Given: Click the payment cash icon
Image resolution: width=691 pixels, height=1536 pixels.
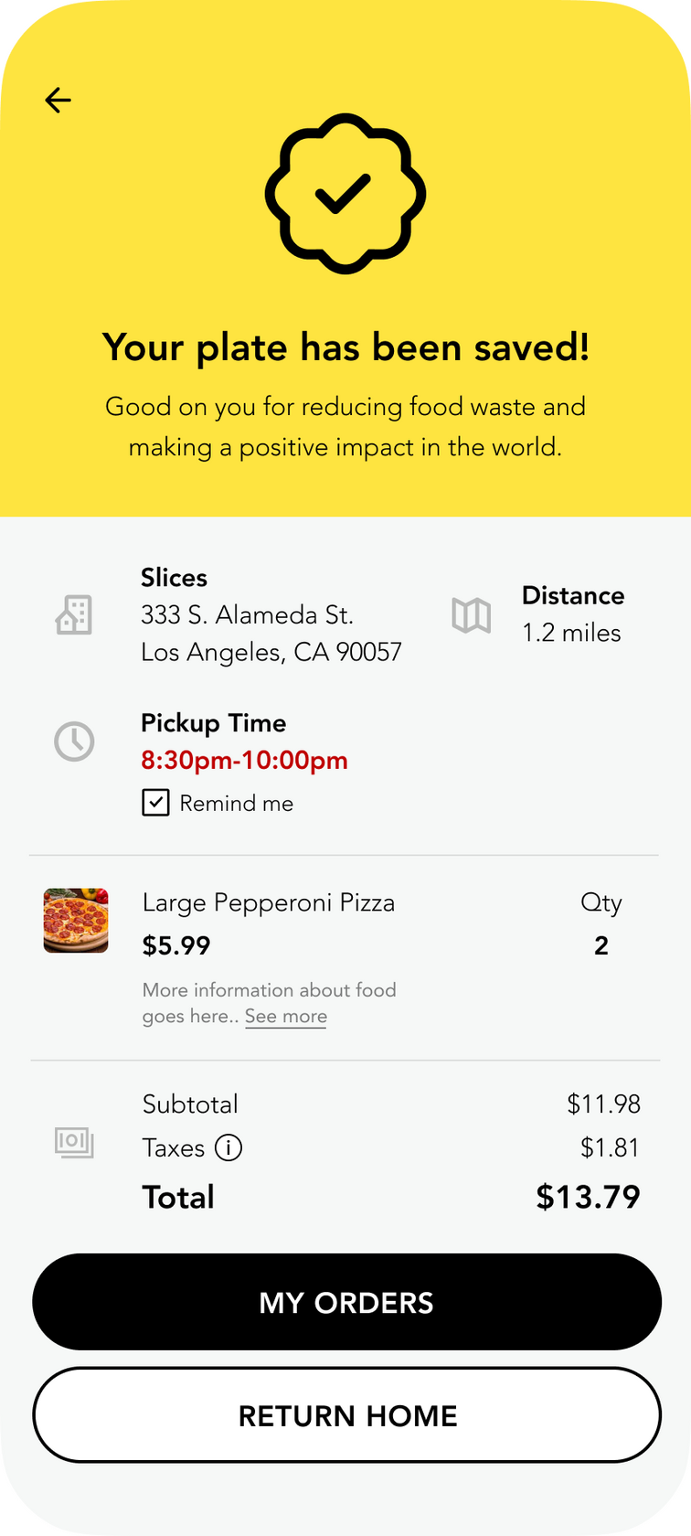Looking at the screenshot, I should (74, 1143).
